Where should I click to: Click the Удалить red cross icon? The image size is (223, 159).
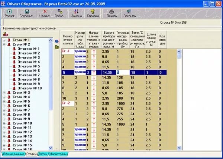click(45, 11)
